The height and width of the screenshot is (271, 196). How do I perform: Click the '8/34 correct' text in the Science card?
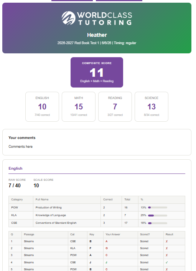tap(152, 115)
